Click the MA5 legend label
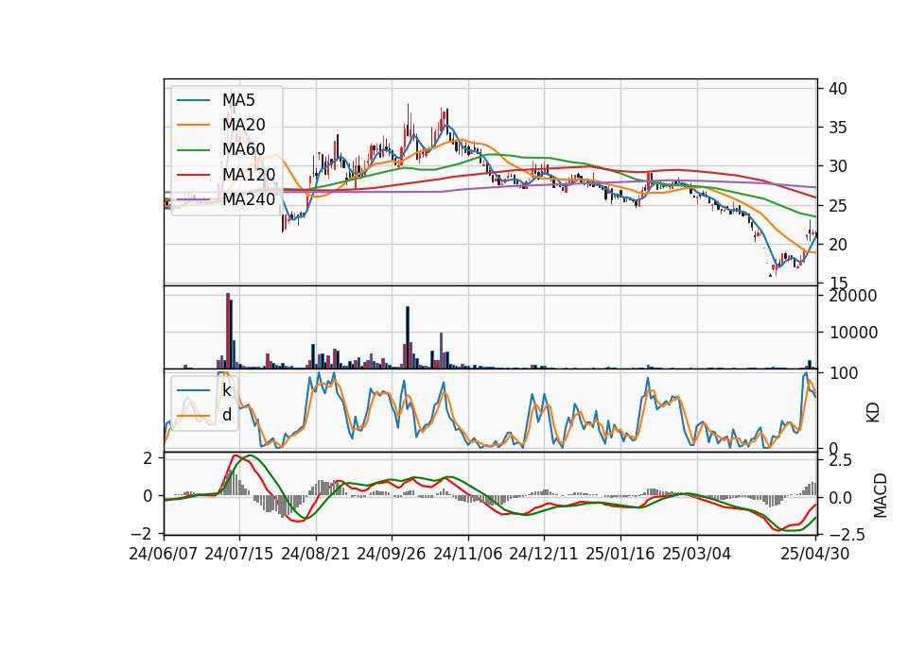 pos(238,100)
